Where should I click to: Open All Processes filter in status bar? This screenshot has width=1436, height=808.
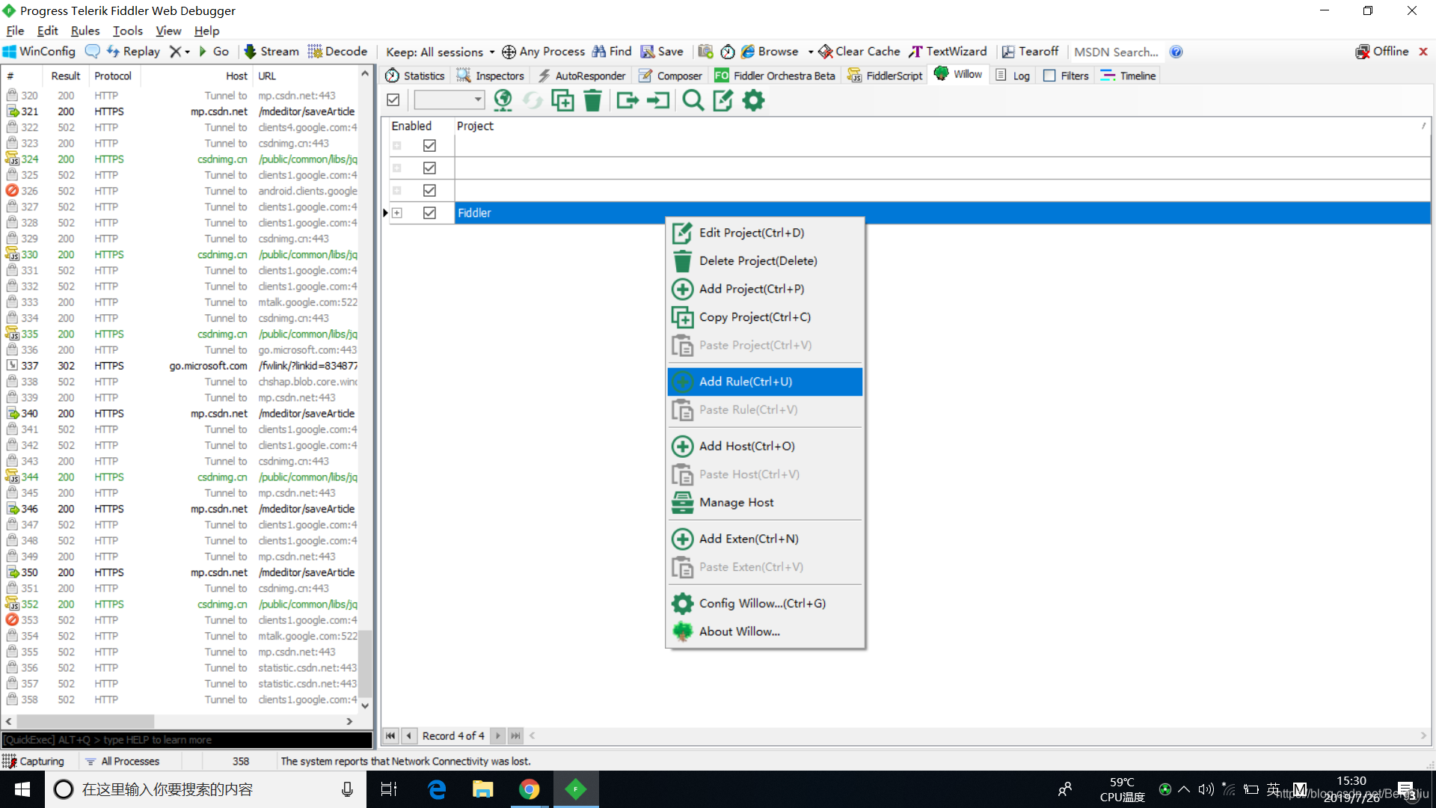(123, 762)
